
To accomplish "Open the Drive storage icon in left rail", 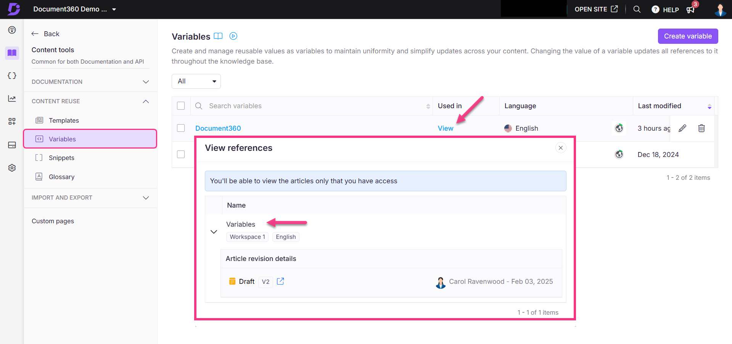I will [12, 145].
